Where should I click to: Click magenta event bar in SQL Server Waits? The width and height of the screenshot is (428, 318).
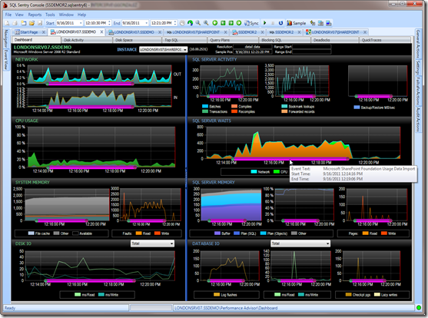[x=290, y=159]
